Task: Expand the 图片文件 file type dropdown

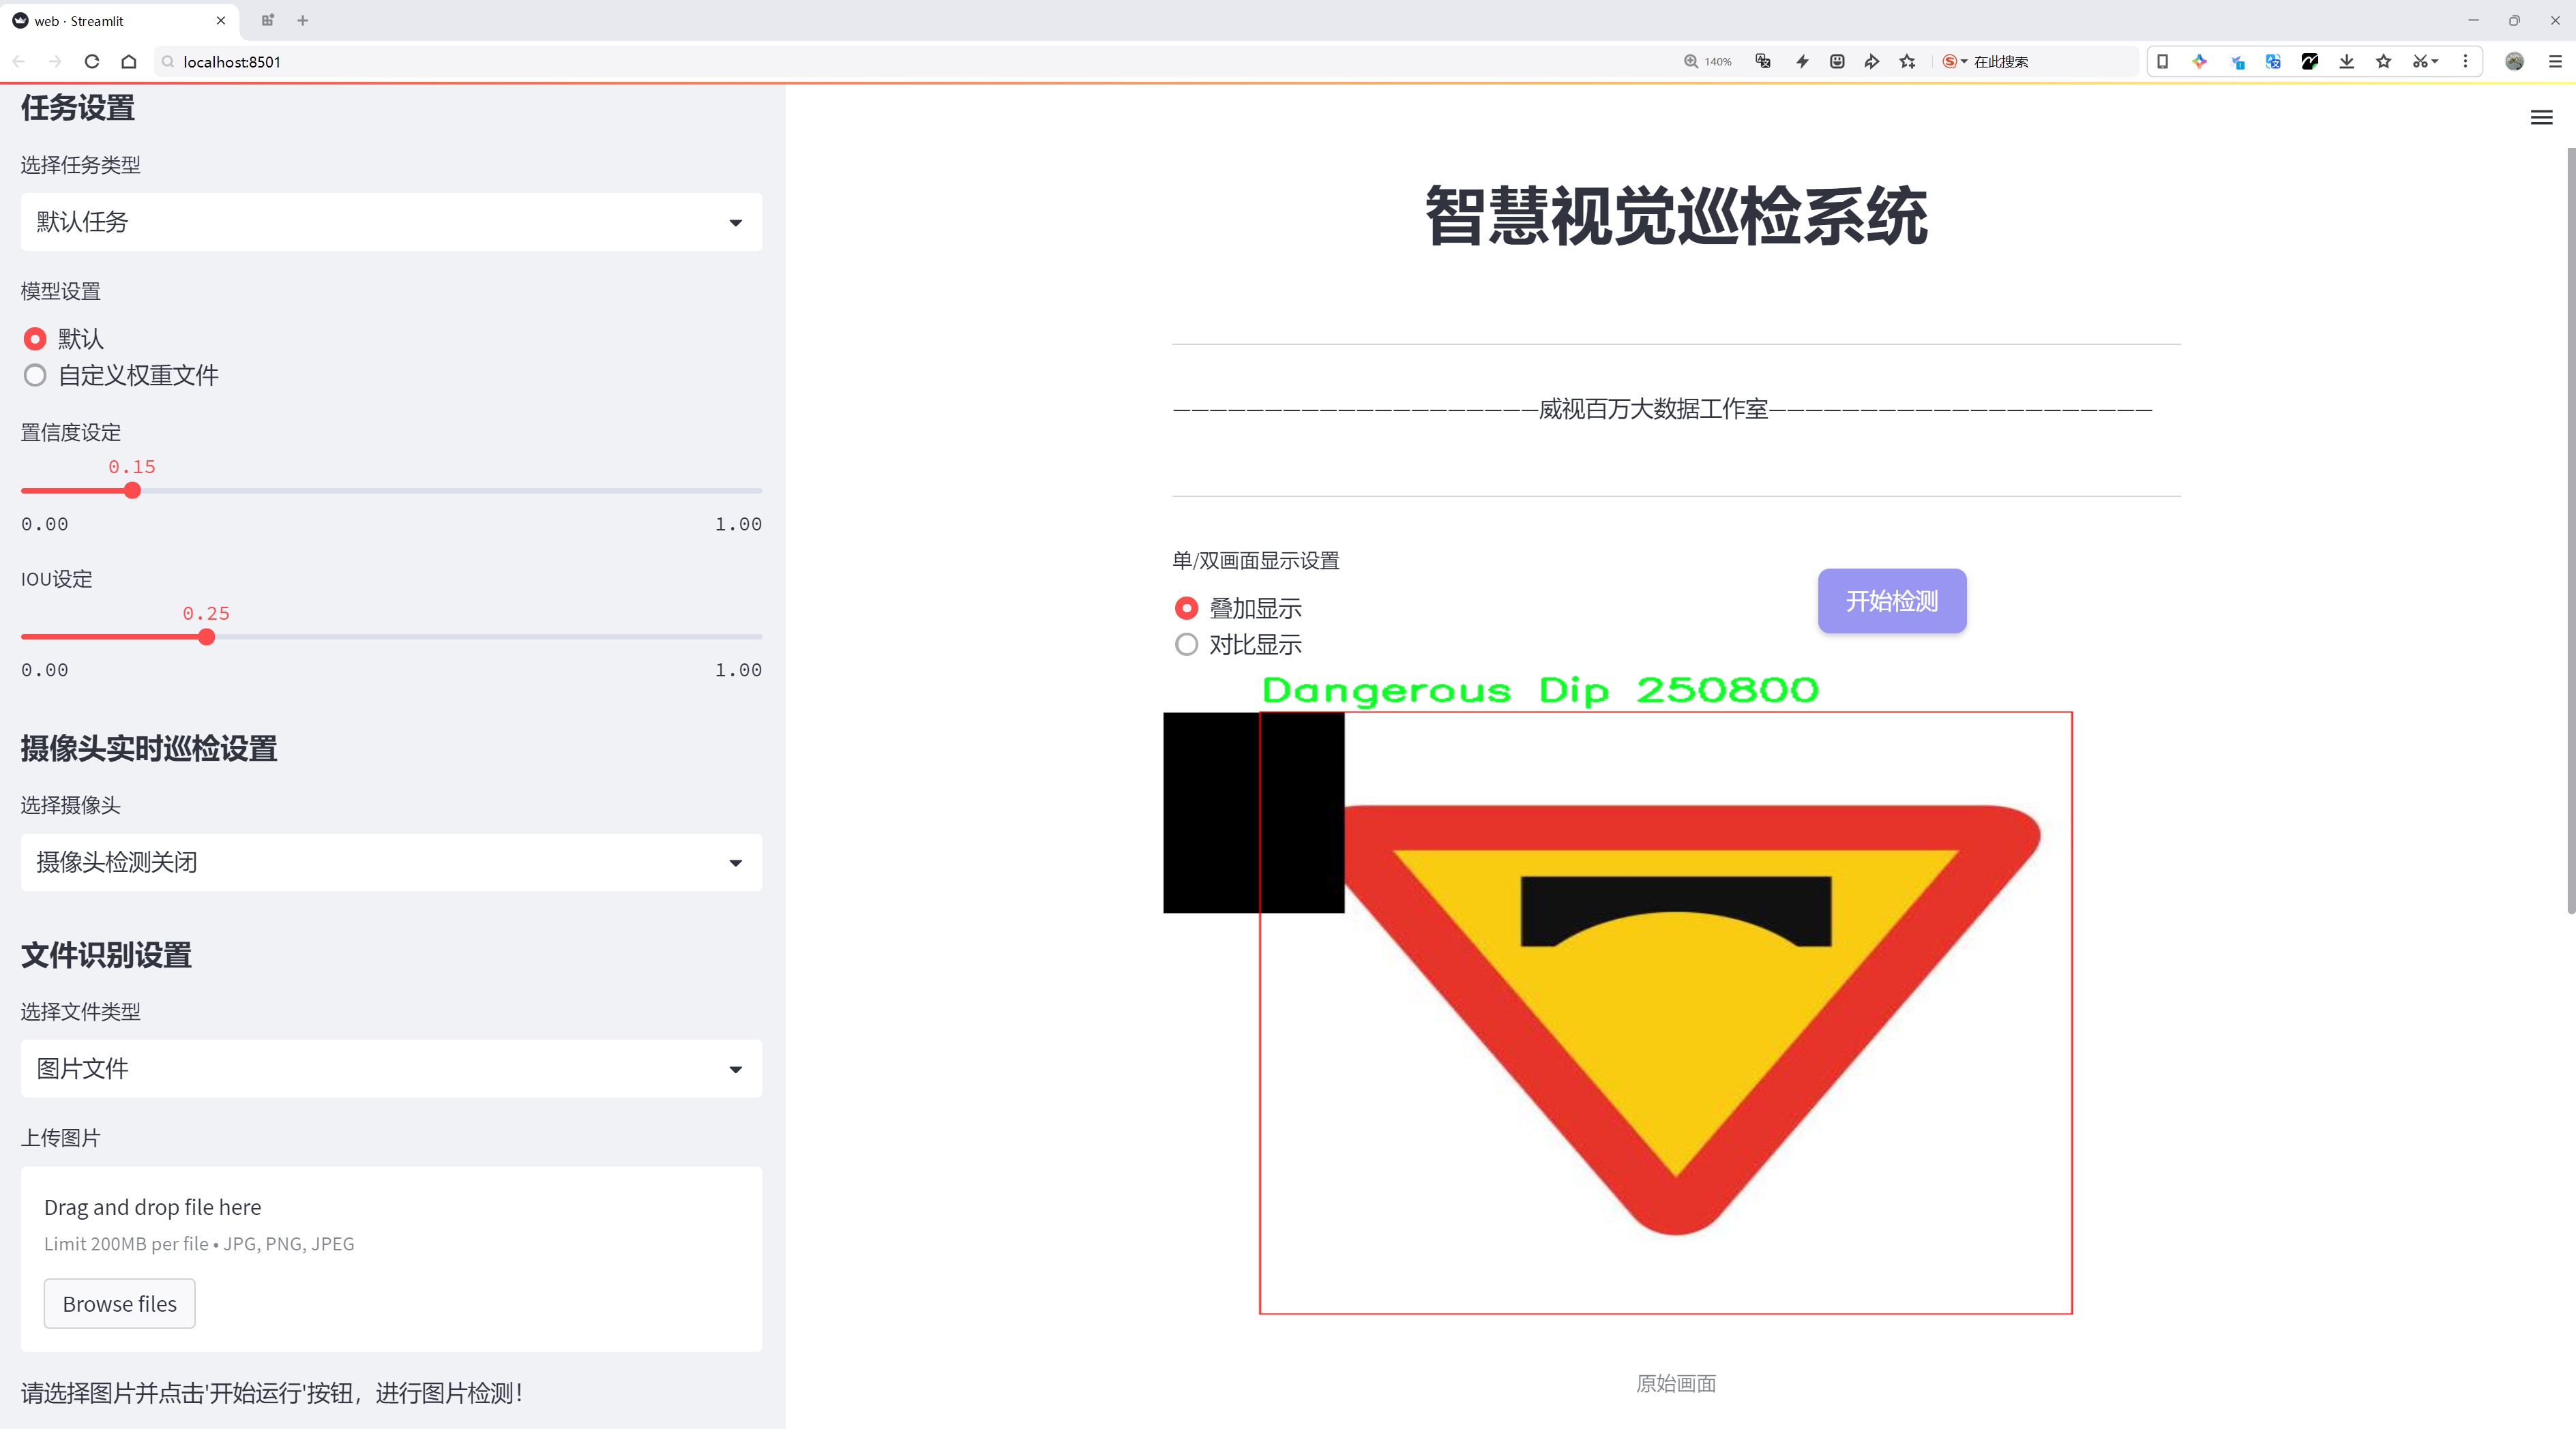Action: point(391,1069)
